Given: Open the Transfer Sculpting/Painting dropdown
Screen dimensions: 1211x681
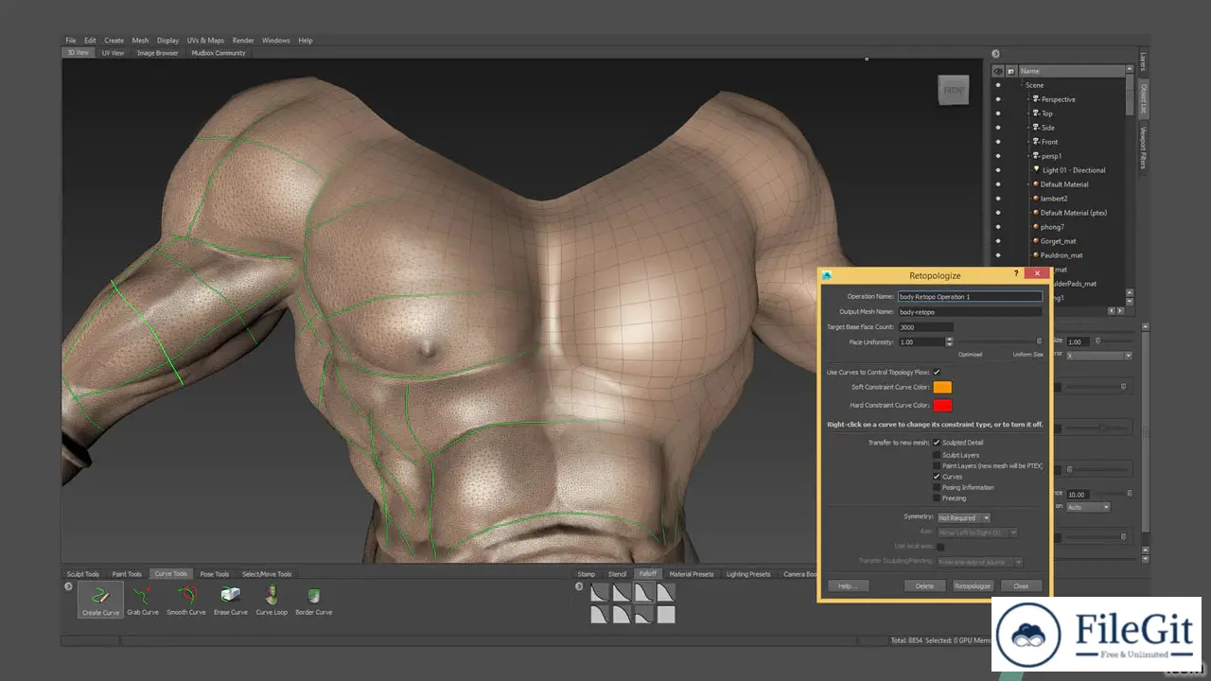Looking at the screenshot, I should (980, 562).
